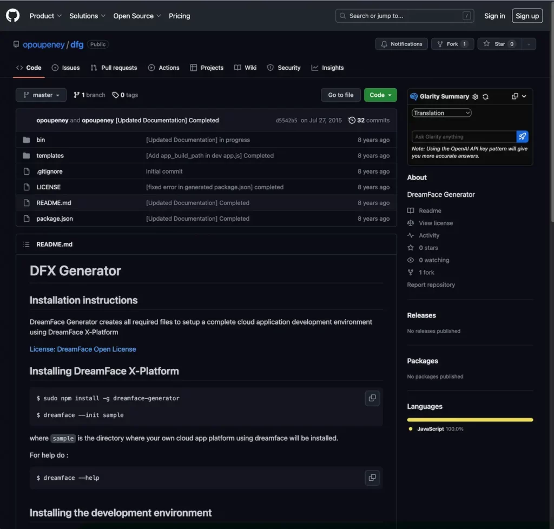Click the GitHub logo in the top bar
The image size is (554, 529).
tap(12, 15)
